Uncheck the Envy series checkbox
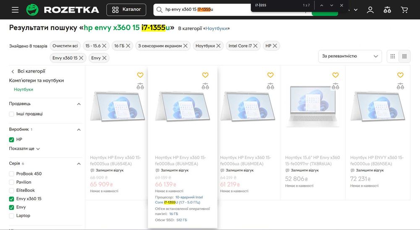The width and height of the screenshot is (420, 230). 11,207
